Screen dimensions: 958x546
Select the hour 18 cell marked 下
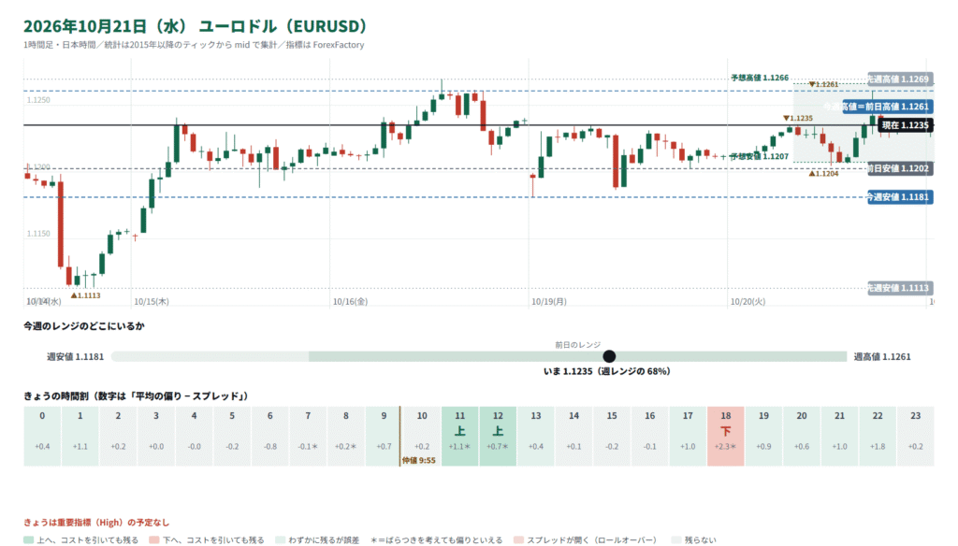[726, 436]
